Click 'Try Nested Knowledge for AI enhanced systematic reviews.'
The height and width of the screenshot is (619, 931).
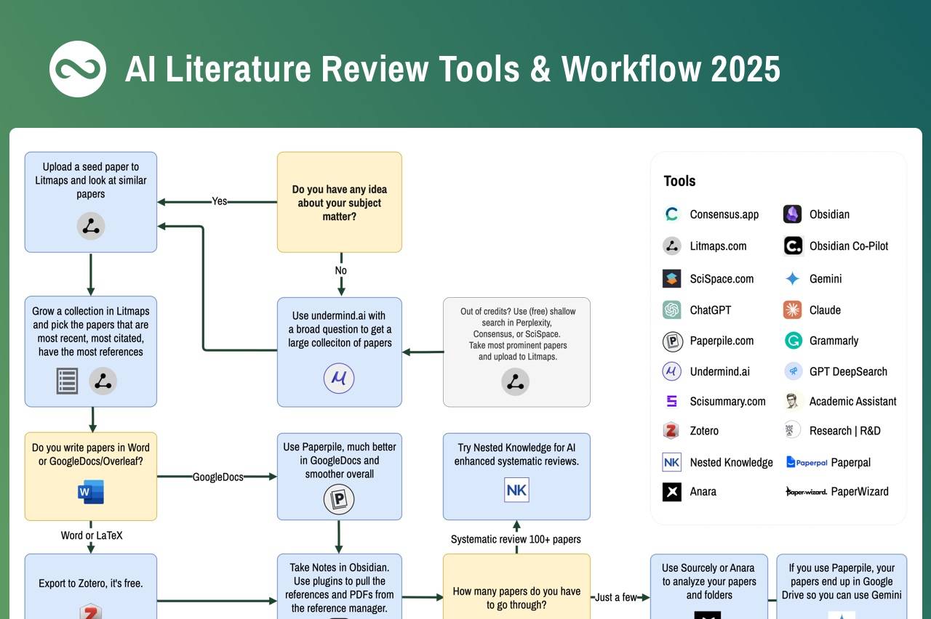tap(516, 454)
